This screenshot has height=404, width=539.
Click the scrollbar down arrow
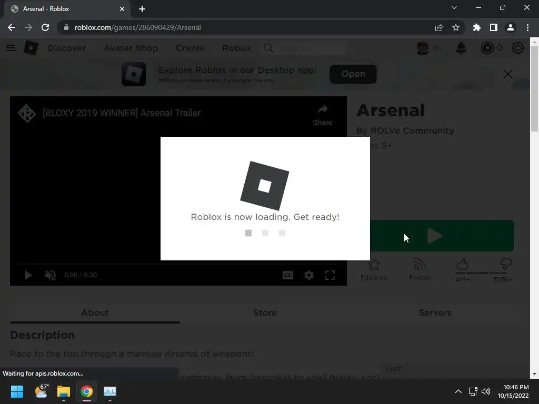(x=534, y=374)
